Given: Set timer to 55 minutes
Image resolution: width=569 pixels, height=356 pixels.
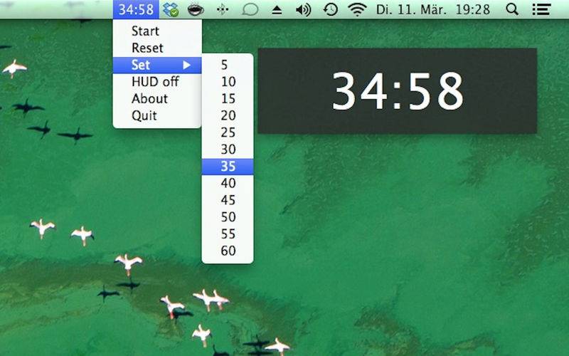Looking at the screenshot, I should pyautogui.click(x=228, y=234).
